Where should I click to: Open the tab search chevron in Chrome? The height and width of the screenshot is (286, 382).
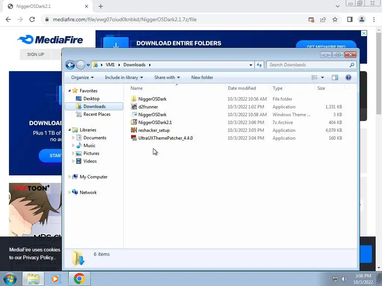pyautogui.click(x=337, y=6)
